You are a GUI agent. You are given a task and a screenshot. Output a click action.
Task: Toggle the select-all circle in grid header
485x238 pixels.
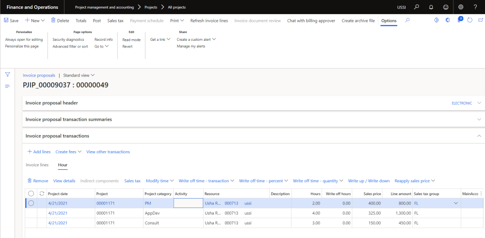pos(31,194)
